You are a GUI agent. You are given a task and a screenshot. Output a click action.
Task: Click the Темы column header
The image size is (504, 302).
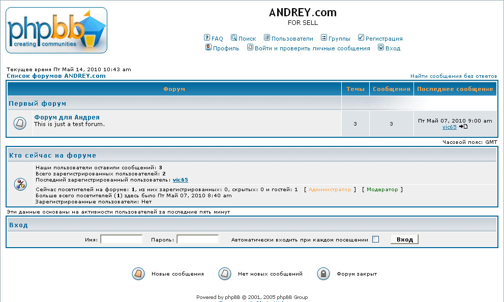355,89
